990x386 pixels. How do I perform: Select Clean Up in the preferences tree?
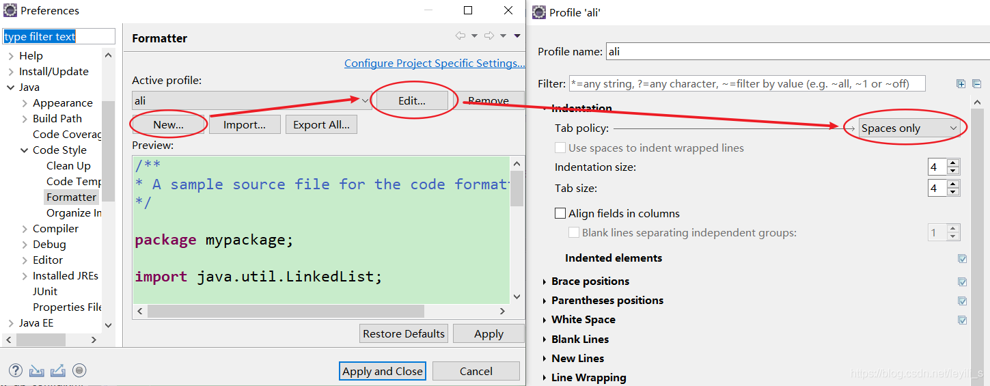tap(68, 166)
